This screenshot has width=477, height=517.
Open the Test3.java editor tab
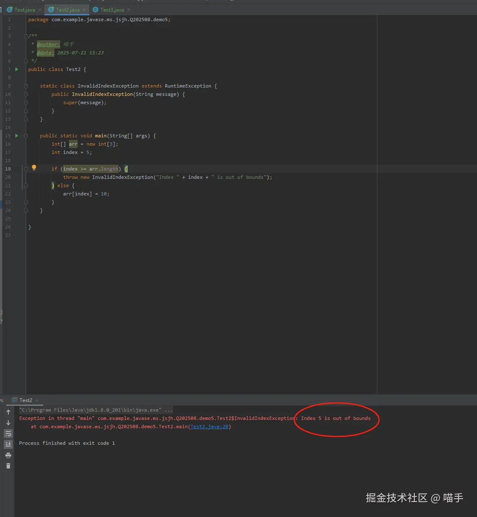click(x=112, y=10)
